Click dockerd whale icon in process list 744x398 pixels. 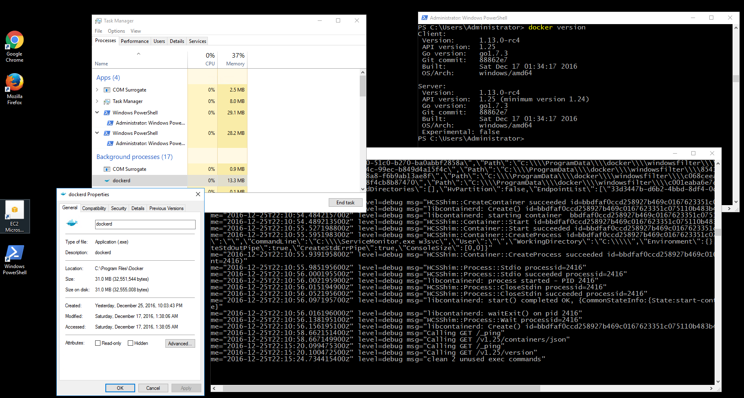point(107,181)
